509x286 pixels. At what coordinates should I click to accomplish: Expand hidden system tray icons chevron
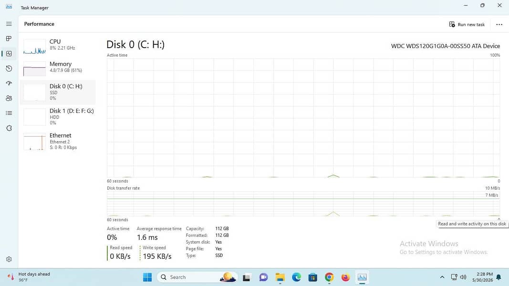click(442, 277)
